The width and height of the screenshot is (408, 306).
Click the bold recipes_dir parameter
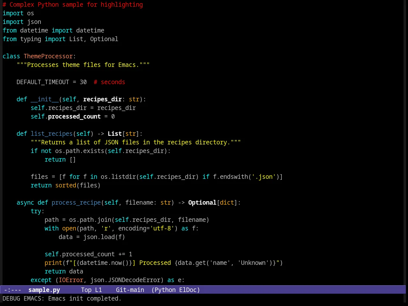point(102,99)
